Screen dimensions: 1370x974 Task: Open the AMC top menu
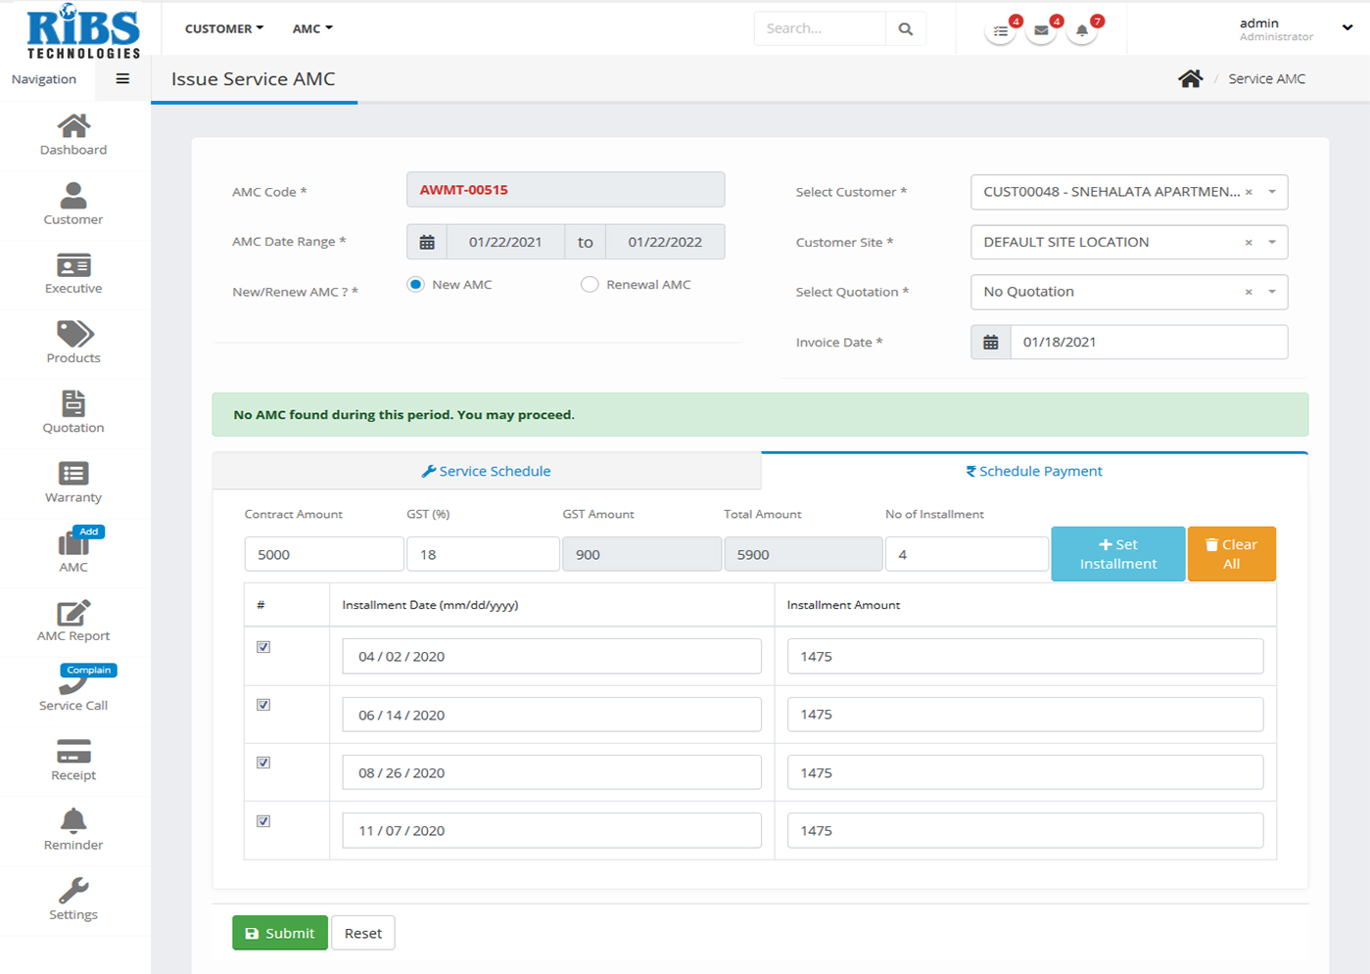coord(312,29)
